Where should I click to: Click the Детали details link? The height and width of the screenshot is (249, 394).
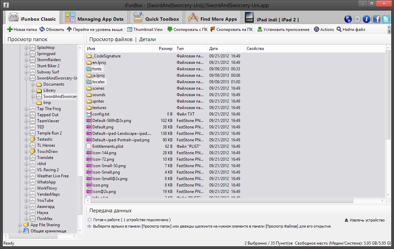coord(147,39)
